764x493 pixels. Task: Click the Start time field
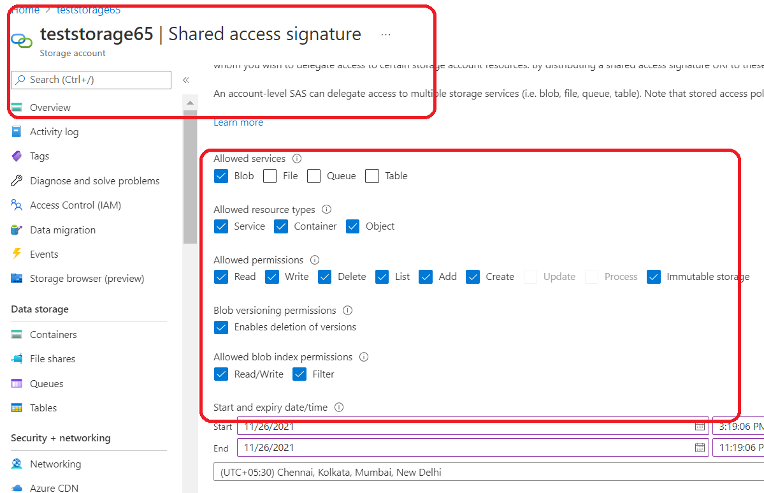(738, 426)
